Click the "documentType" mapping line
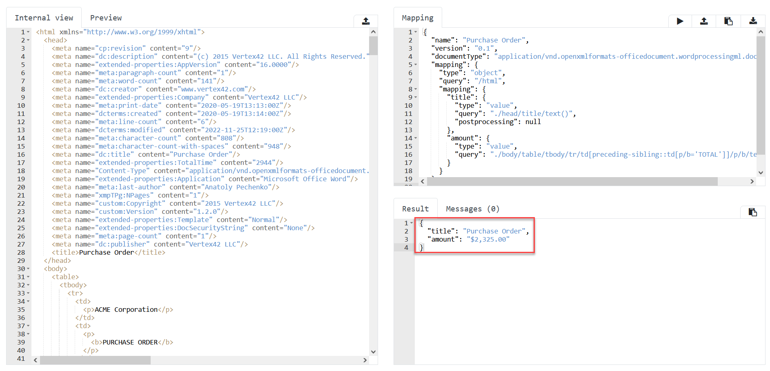Viewport: 770px width, 371px height. pos(594,56)
